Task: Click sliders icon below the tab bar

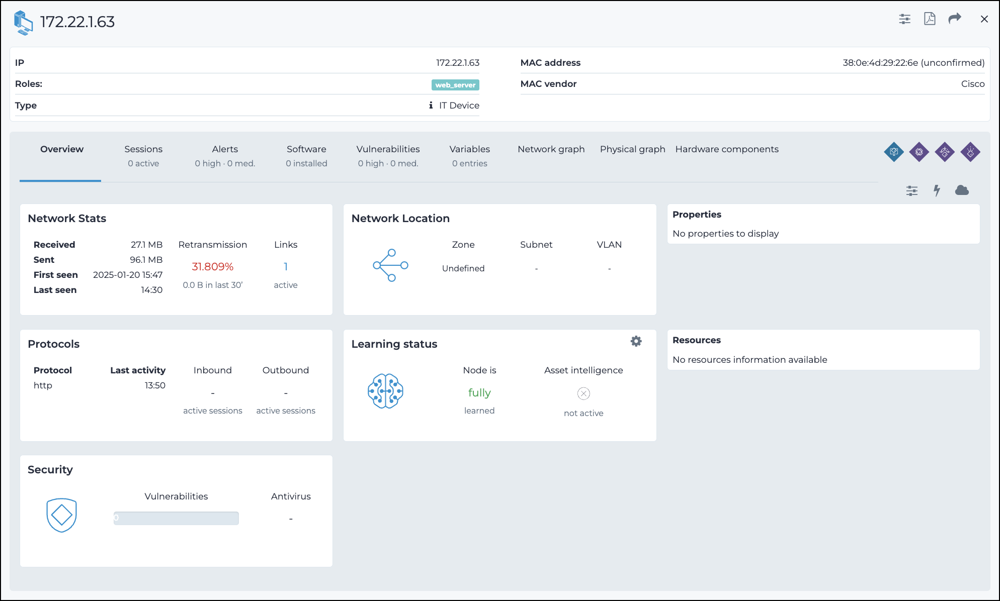Action: point(912,190)
